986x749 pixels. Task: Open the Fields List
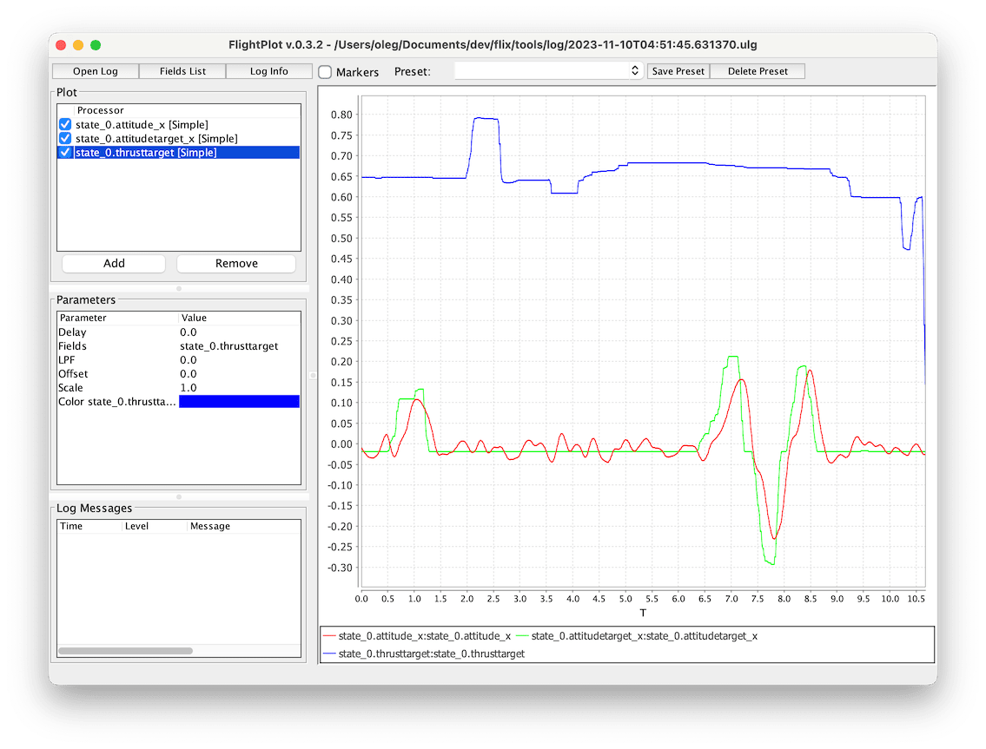[182, 71]
